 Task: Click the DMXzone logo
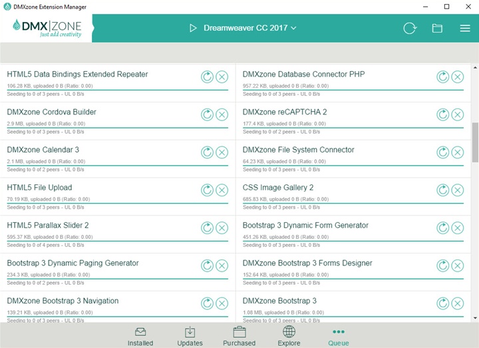click(x=47, y=28)
